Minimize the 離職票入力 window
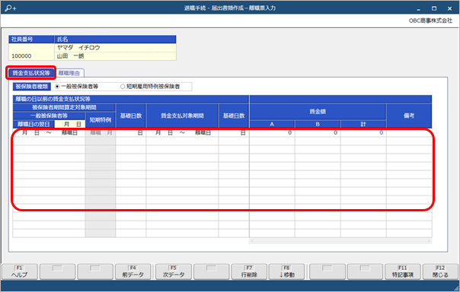The height and width of the screenshot is (292, 460). (419, 8)
